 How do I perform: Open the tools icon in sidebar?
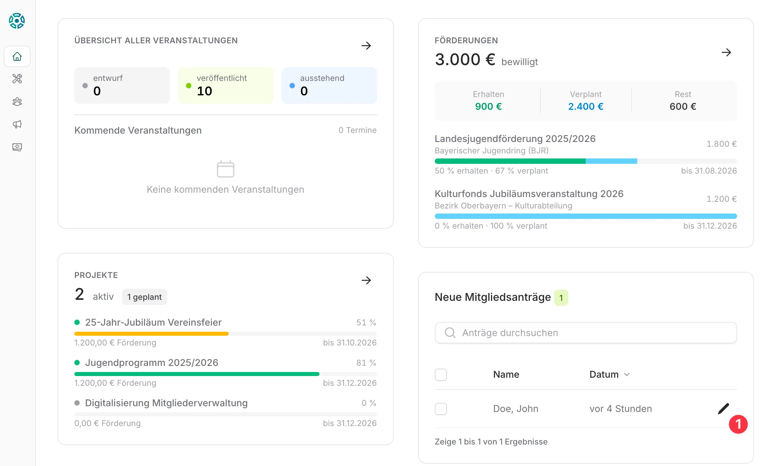[x=17, y=79]
